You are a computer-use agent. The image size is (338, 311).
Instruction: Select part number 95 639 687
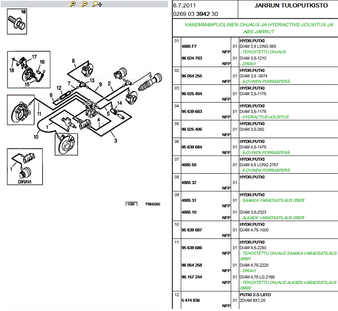(192, 230)
